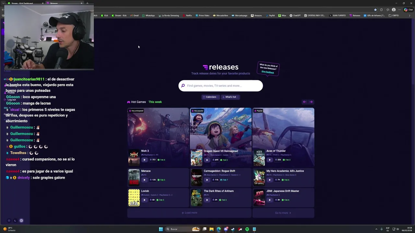Image resolution: width=415 pixels, height=233 pixels.
Task: Open the Wise bookmark
Action: [x=282, y=16]
